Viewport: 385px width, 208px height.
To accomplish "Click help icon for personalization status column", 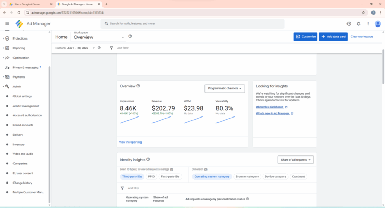I will 247,199.
